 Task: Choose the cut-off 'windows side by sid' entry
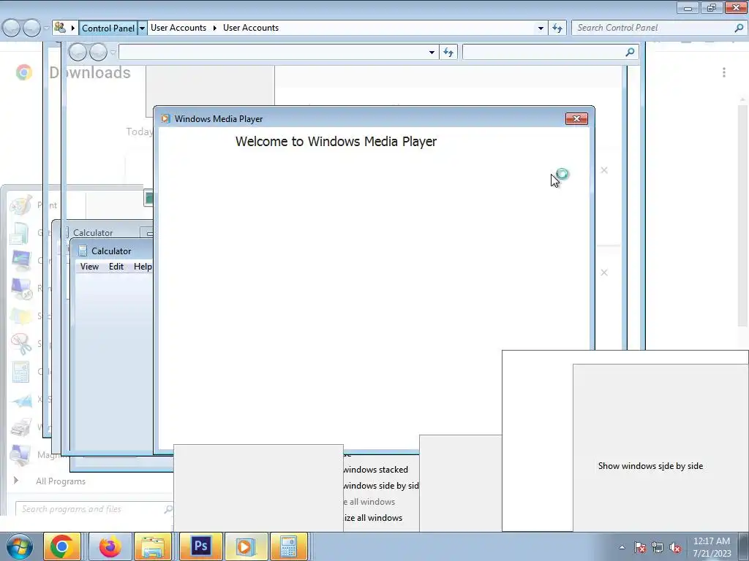pos(381,486)
